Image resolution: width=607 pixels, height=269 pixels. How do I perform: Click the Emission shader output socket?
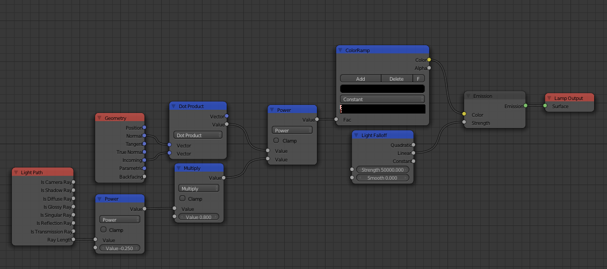525,105
